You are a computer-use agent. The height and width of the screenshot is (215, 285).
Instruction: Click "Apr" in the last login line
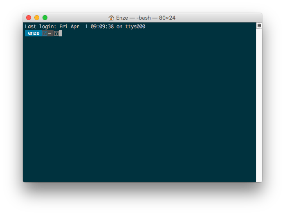pyautogui.click(x=75, y=27)
